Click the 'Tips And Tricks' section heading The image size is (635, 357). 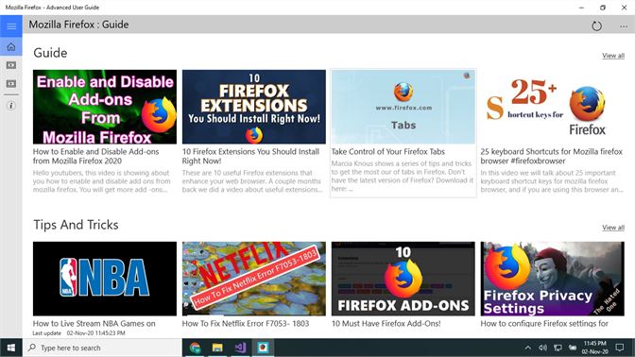76,225
